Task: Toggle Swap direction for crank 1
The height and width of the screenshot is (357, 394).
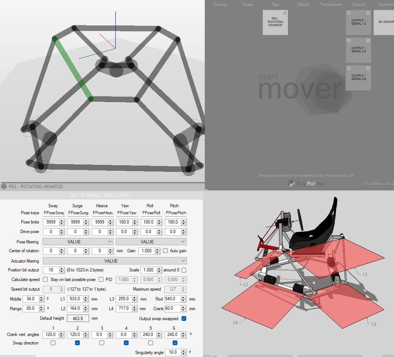Action: [53, 343]
